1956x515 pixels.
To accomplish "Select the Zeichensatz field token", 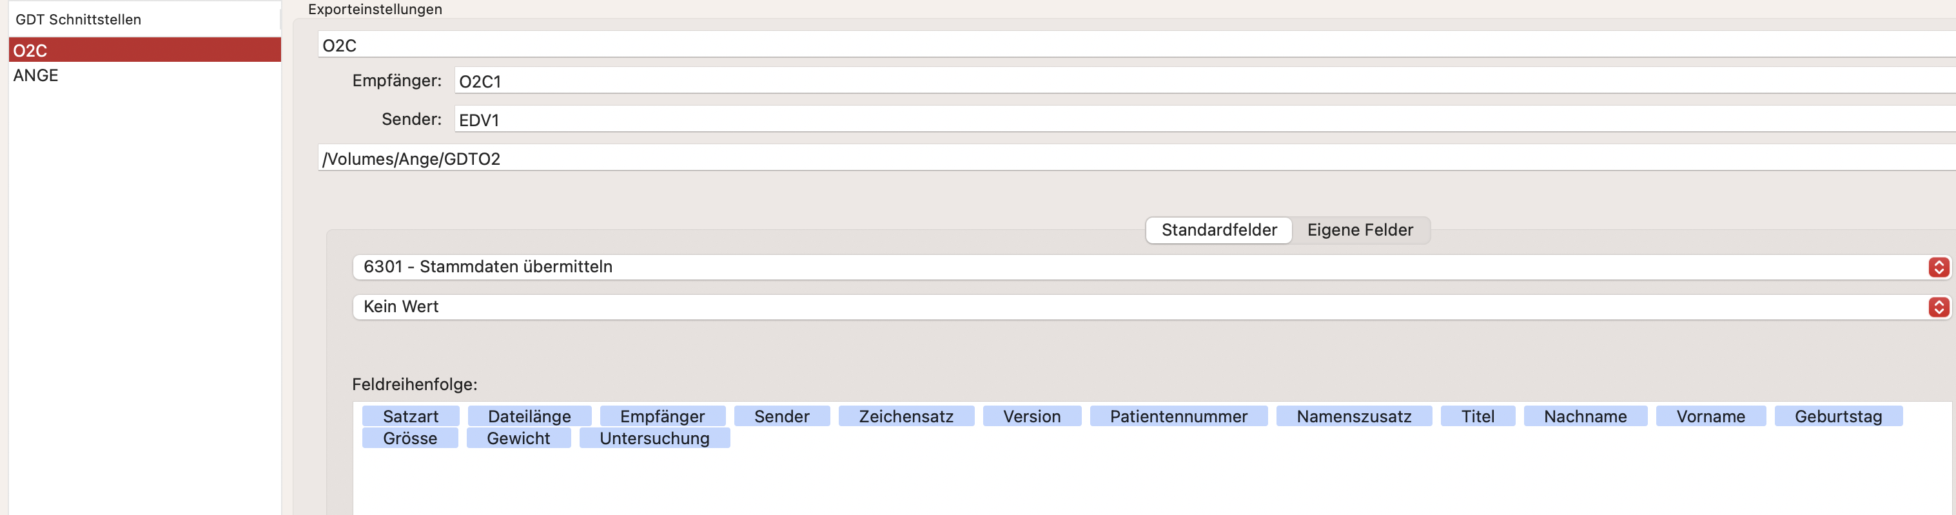I will [906, 417].
